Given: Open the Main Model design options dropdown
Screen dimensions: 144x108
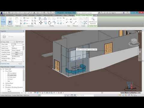Looking at the screenshot, I should click(85, 95).
